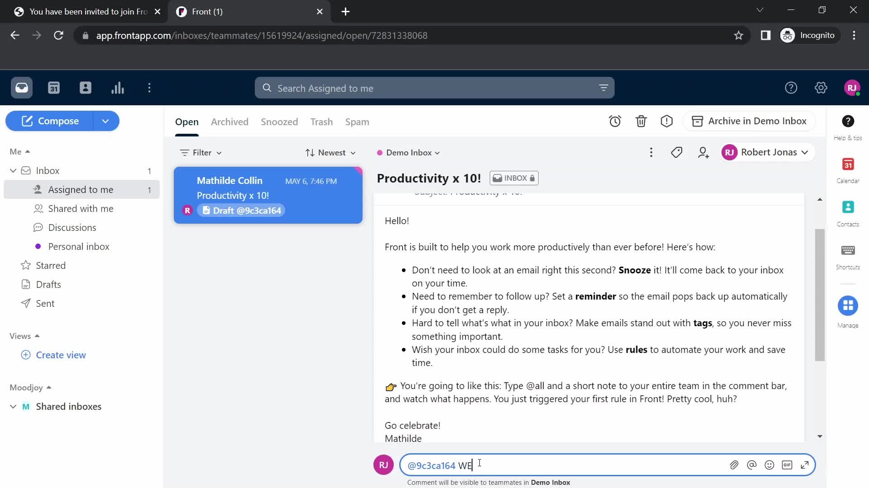Click the tag conversation icon
This screenshot has width=869, height=488.
tap(678, 152)
